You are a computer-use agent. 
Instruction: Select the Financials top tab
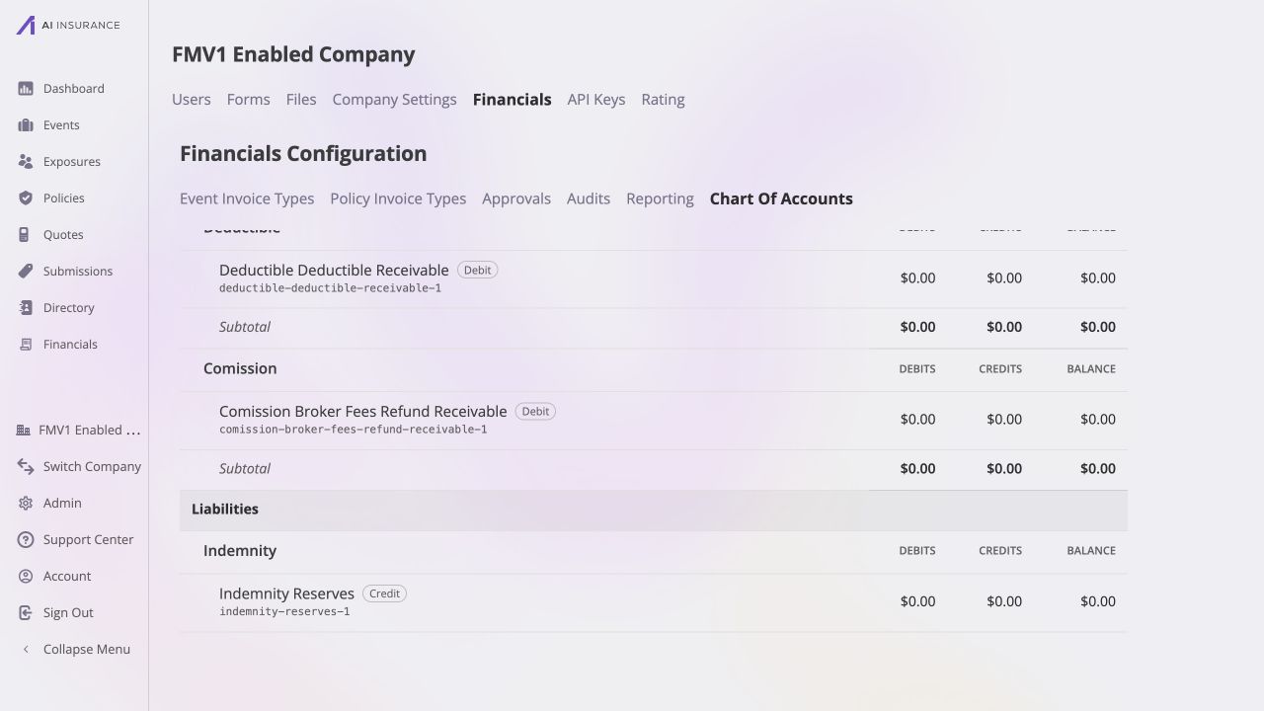coord(513,100)
